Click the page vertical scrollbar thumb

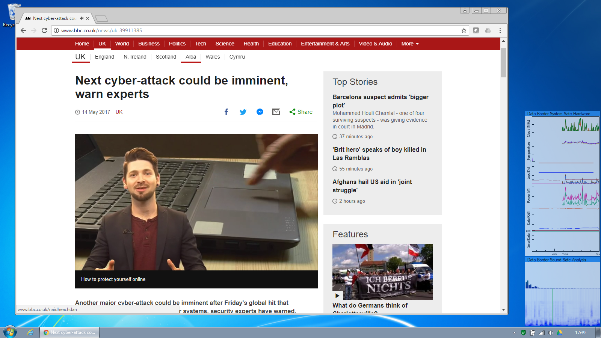[503, 62]
